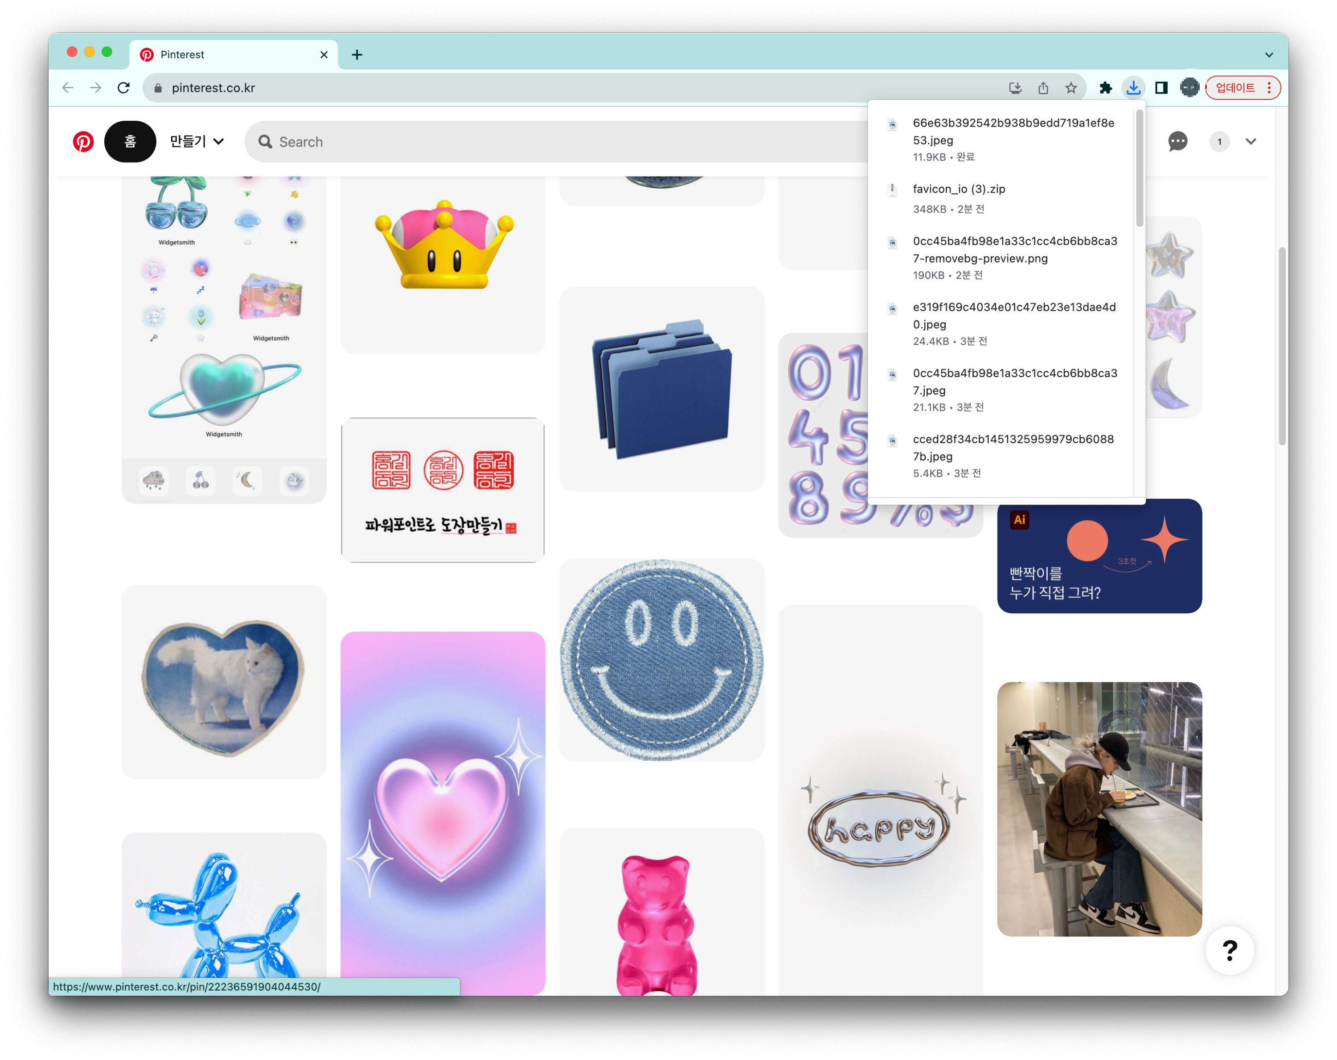Select the 홈 tab
The height and width of the screenshot is (1060, 1337).
point(130,141)
